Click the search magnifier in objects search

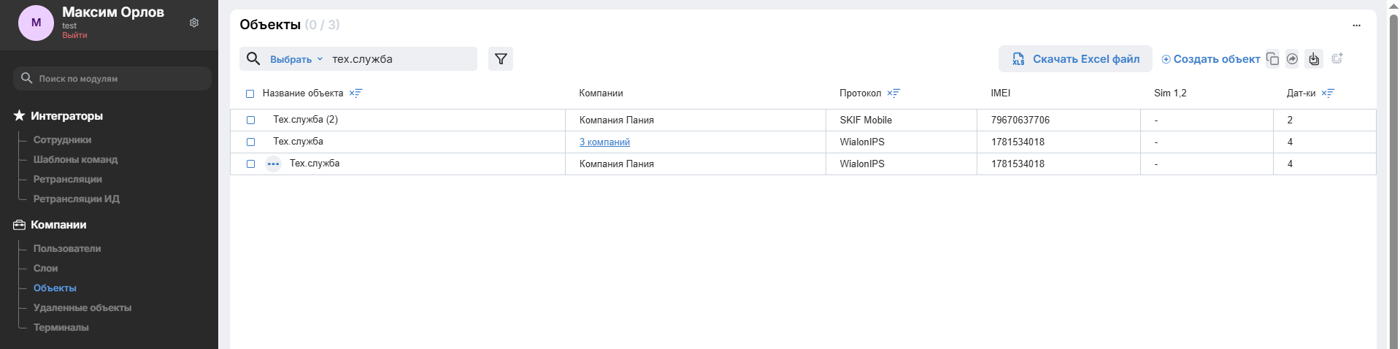pyautogui.click(x=253, y=59)
